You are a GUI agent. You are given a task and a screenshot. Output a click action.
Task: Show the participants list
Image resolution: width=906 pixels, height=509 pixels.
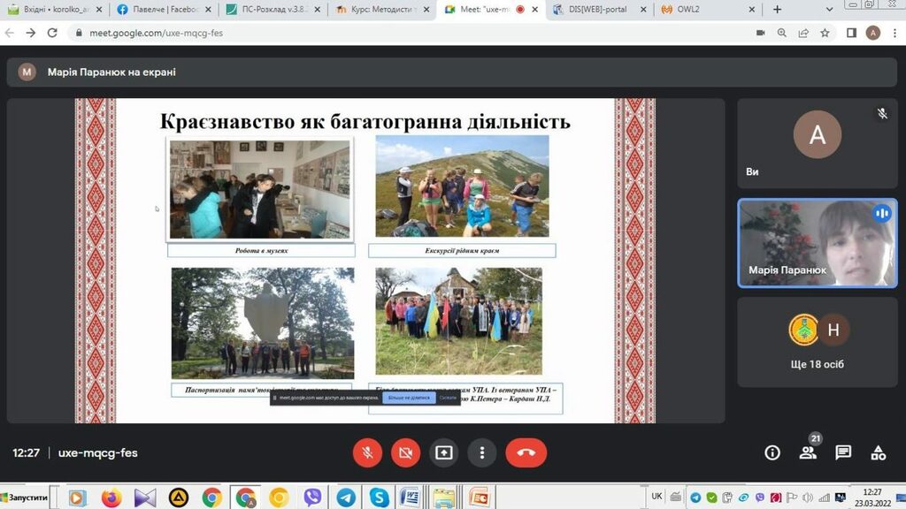pyautogui.click(x=808, y=452)
